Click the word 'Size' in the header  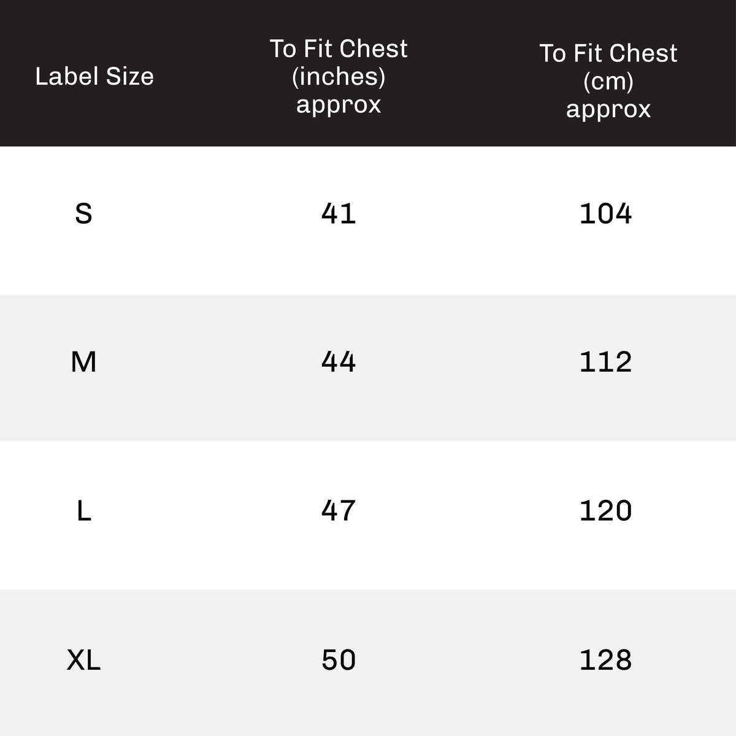[130, 77]
